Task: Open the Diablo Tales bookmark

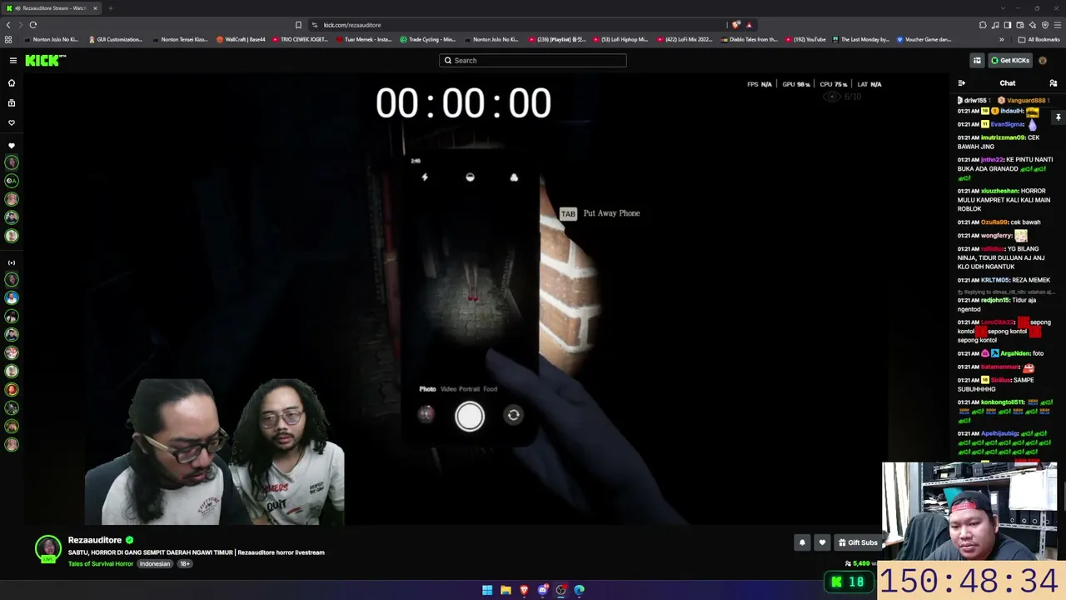Action: tap(750, 39)
